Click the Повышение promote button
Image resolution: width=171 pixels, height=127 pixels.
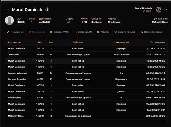[x=15, y=32]
